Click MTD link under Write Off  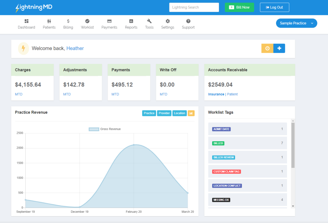click(x=164, y=94)
